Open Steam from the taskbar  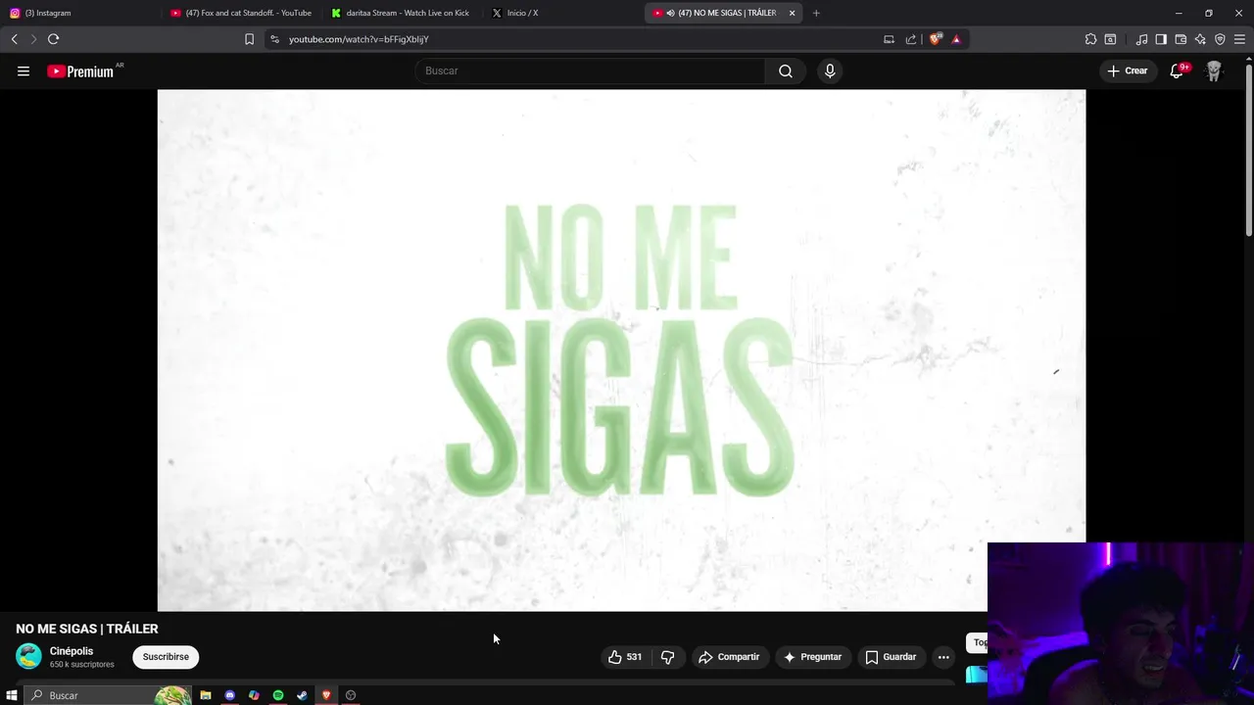[302, 695]
